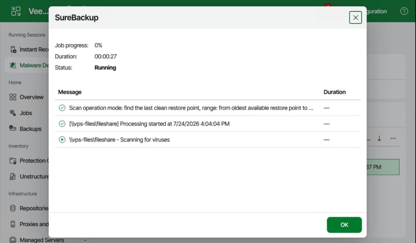Select the 'Processing started at 7/24/2026' message
Image resolution: width=416 pixels, height=243 pixels.
coord(149,124)
